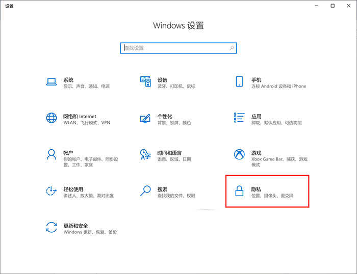Focus the 查找设置 search field
This screenshot has width=357, height=274.
point(178,48)
